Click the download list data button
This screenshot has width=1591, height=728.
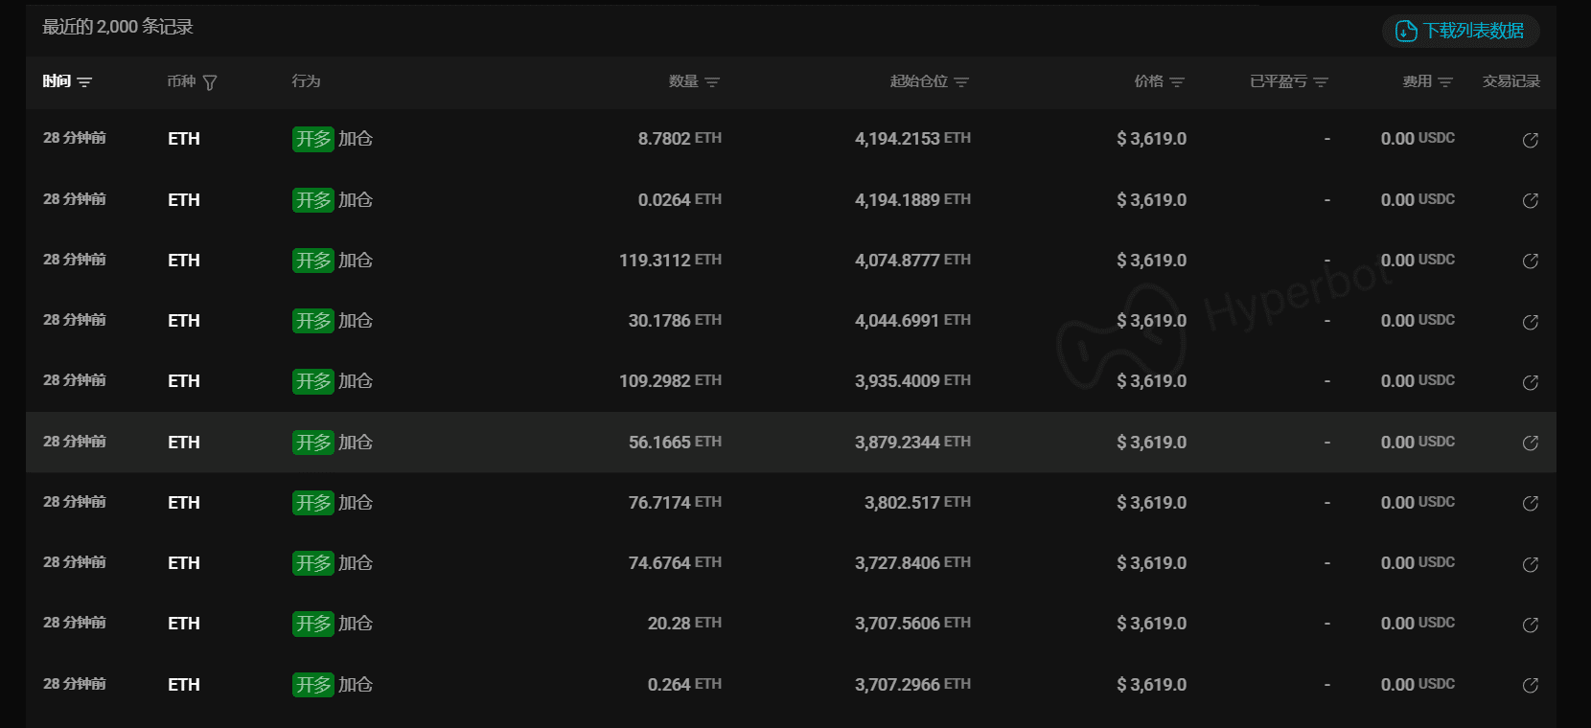point(1461,31)
